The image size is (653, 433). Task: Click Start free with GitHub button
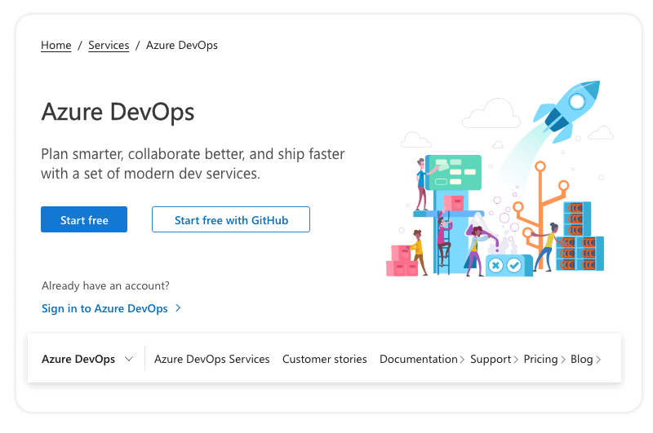231,219
